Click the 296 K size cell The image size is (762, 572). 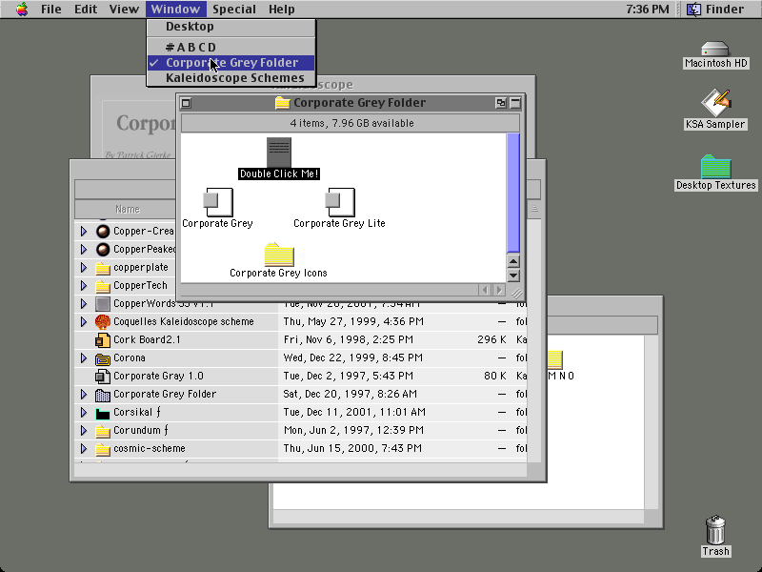pyautogui.click(x=491, y=339)
